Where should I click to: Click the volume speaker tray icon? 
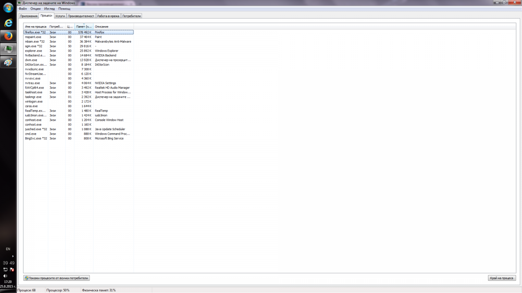click(x=5, y=276)
